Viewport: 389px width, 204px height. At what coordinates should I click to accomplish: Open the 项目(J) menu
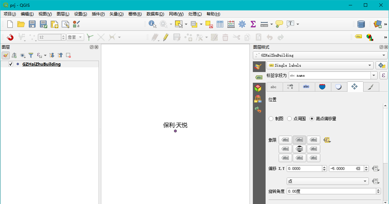10,14
